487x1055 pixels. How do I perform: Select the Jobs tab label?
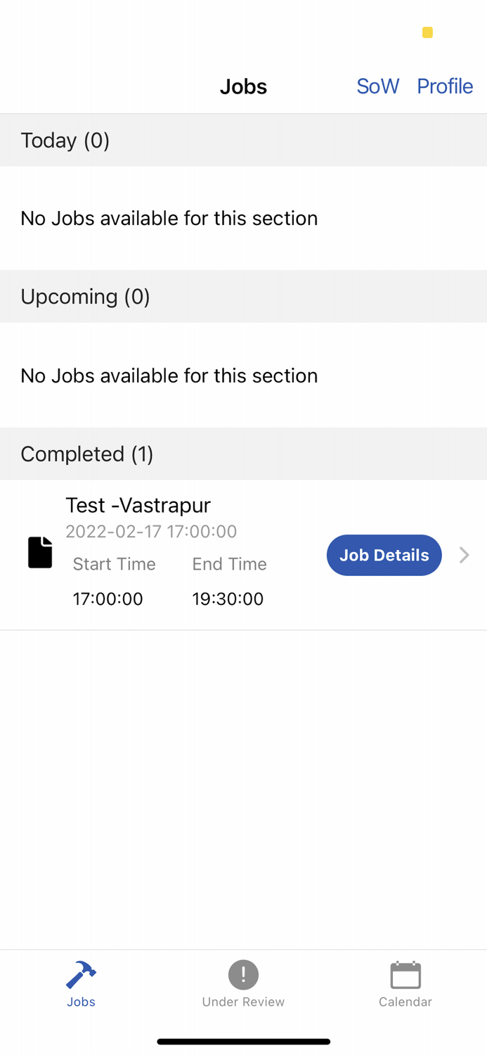pyautogui.click(x=81, y=1002)
